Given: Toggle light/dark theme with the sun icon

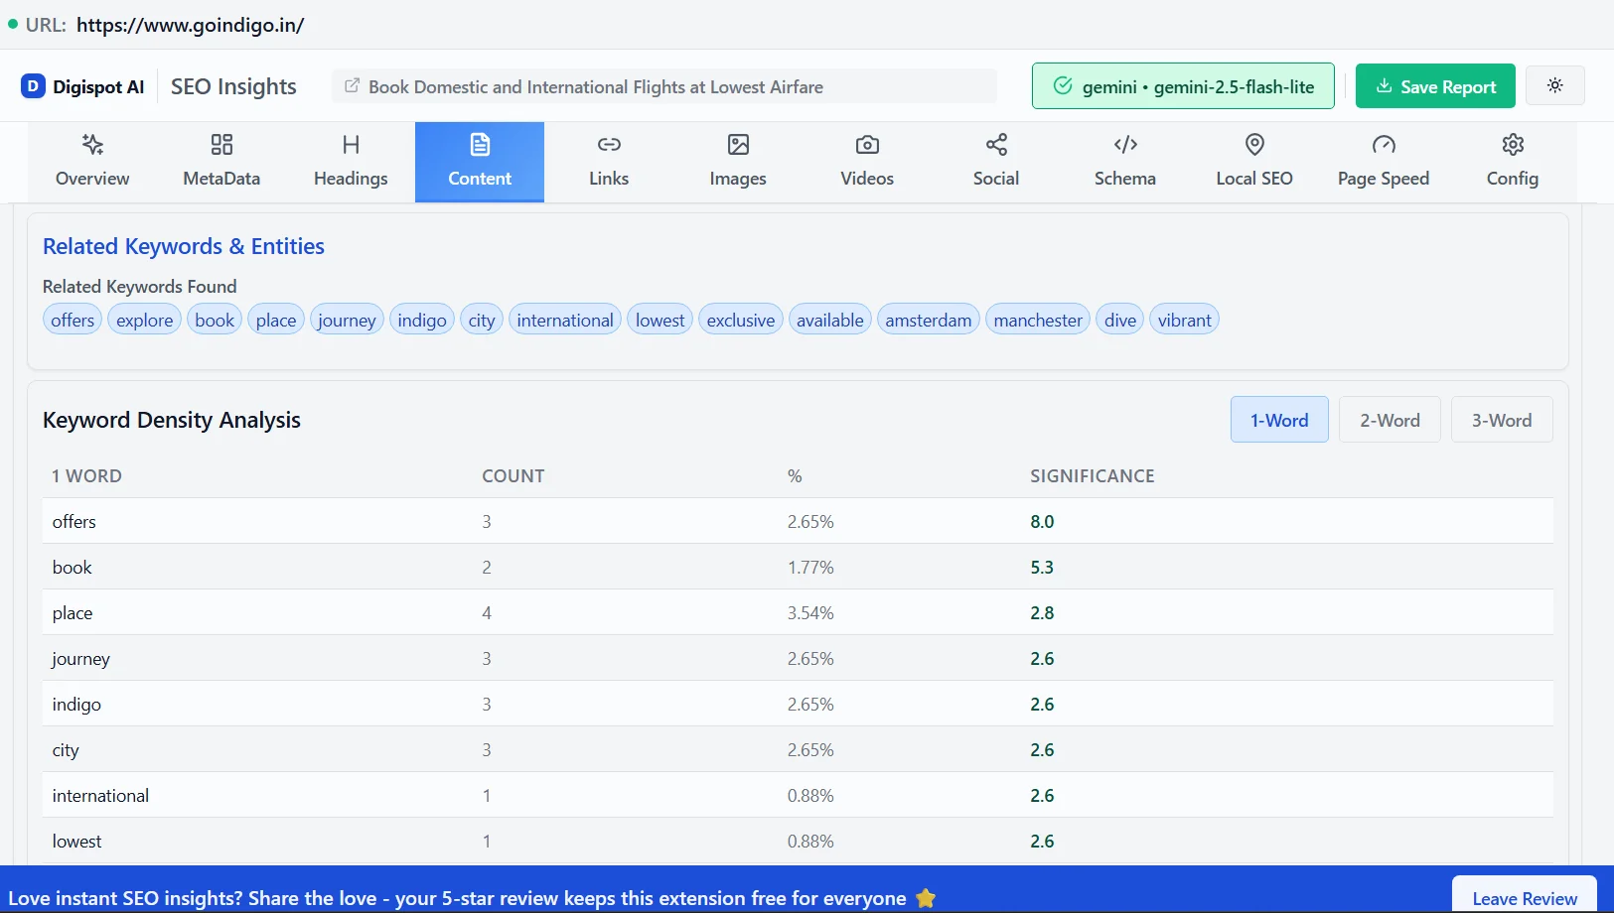Looking at the screenshot, I should pyautogui.click(x=1554, y=85).
